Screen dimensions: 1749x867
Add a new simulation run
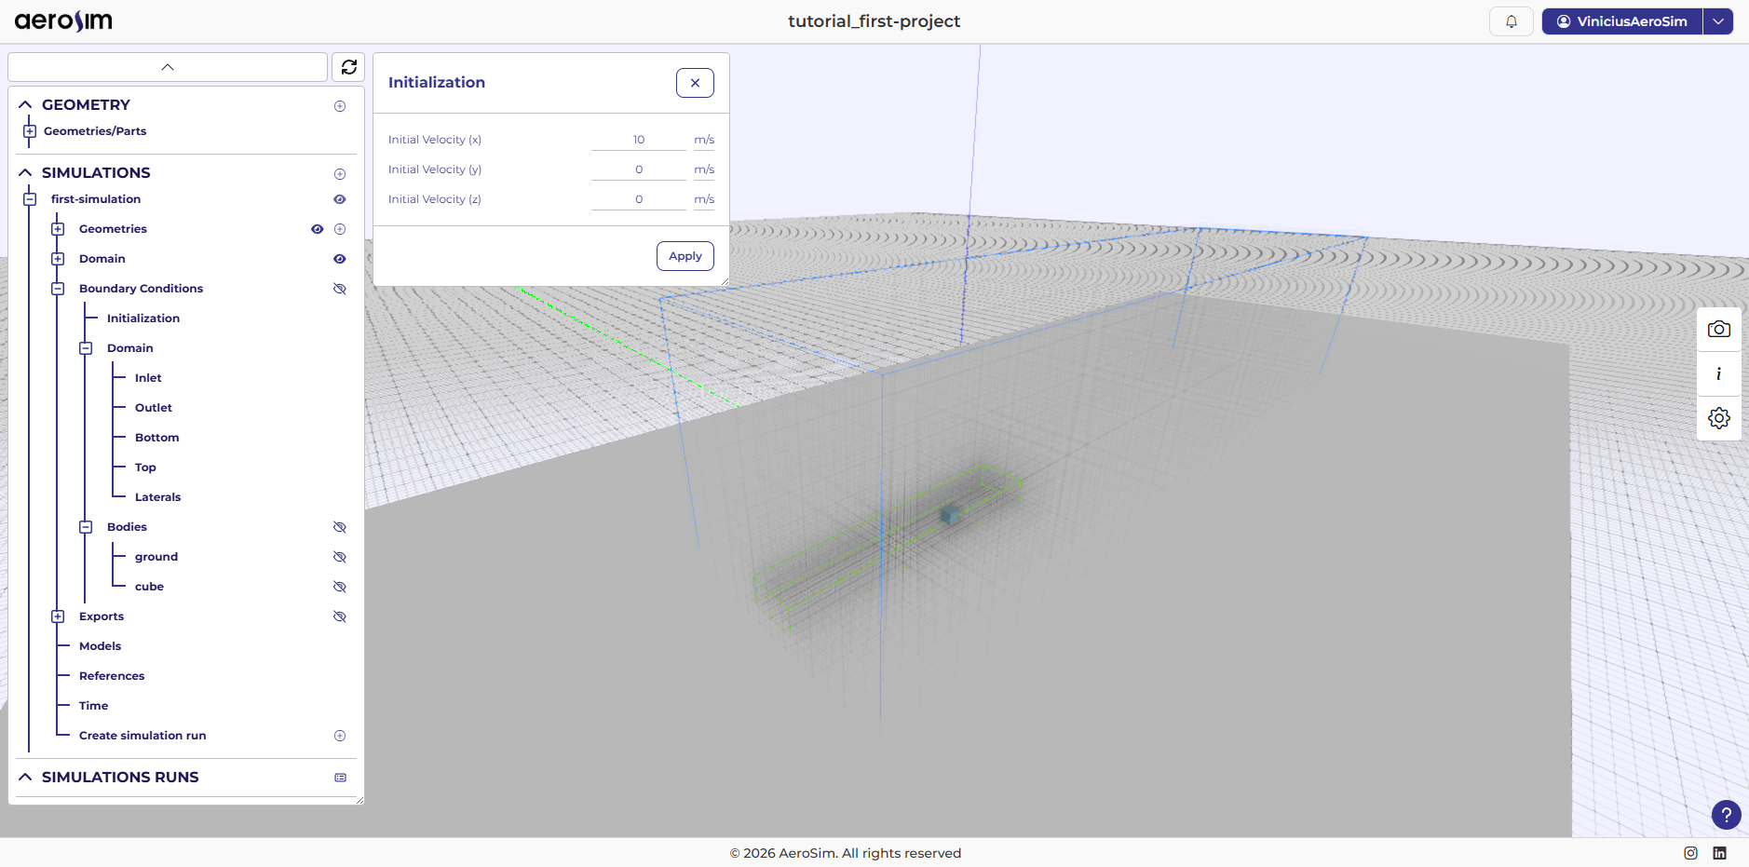click(x=339, y=735)
